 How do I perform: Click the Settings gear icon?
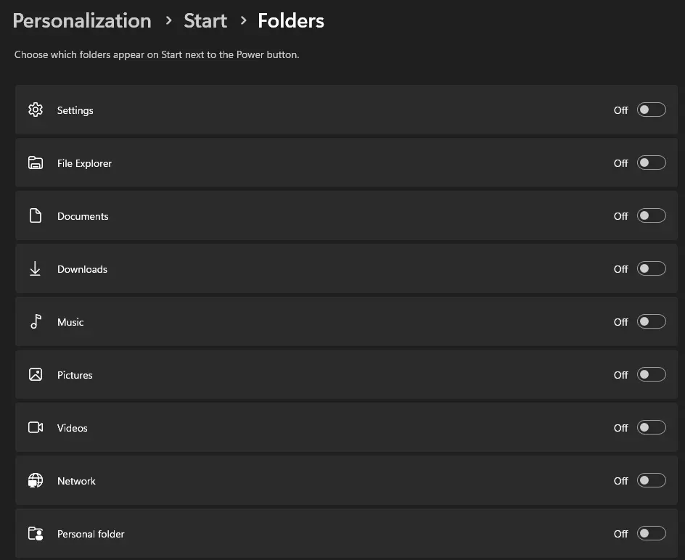(x=36, y=110)
